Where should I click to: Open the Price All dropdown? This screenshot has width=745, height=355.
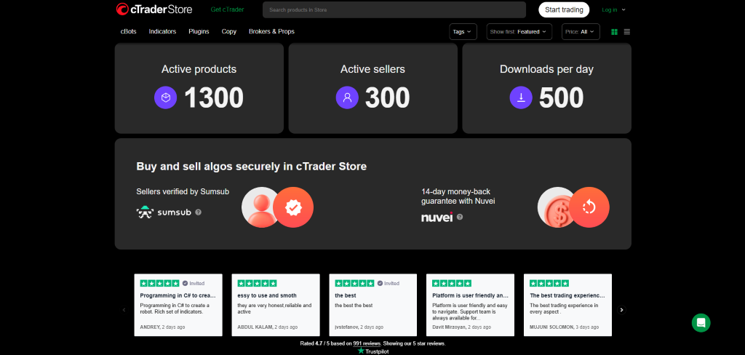coord(581,32)
